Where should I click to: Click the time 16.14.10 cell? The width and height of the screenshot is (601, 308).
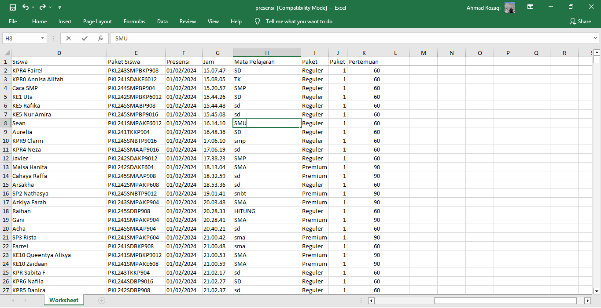pyautogui.click(x=218, y=123)
